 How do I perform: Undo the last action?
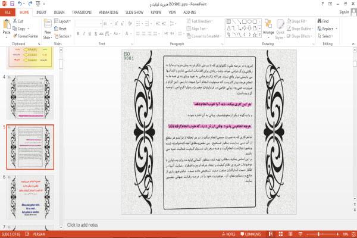pos(20,4)
